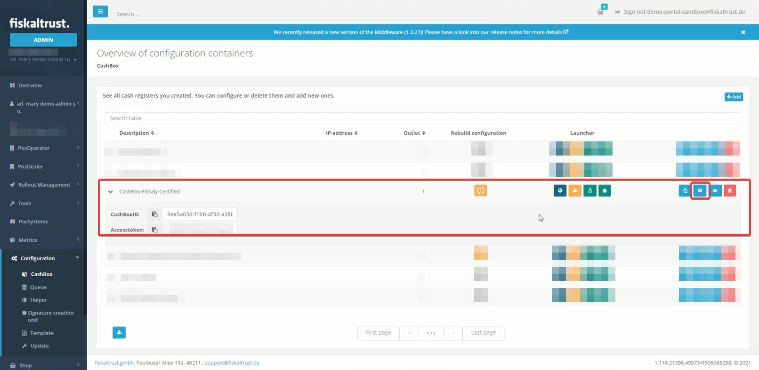Image resolution: width=759 pixels, height=370 pixels.
Task: Click the CashBoxID value field
Action: (x=200, y=214)
